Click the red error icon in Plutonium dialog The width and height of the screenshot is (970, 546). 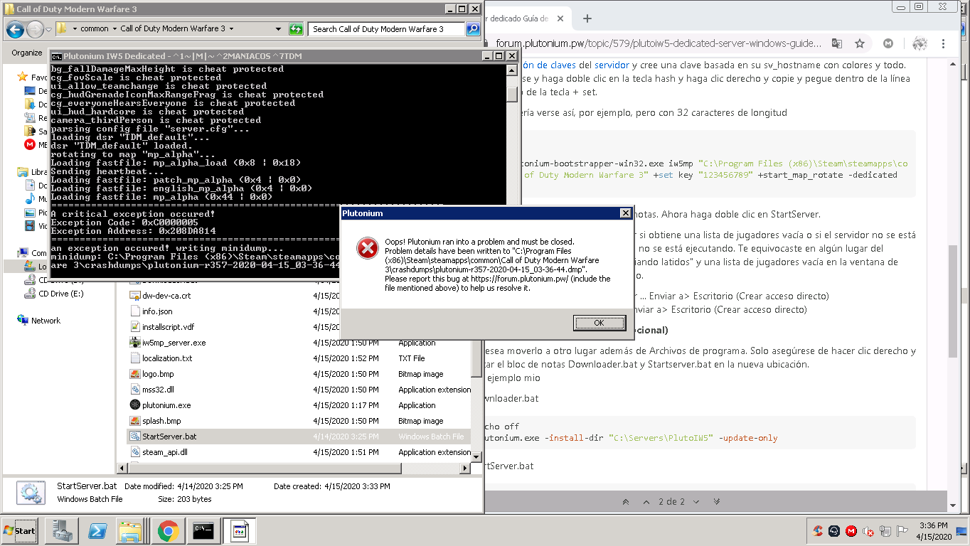coord(368,248)
